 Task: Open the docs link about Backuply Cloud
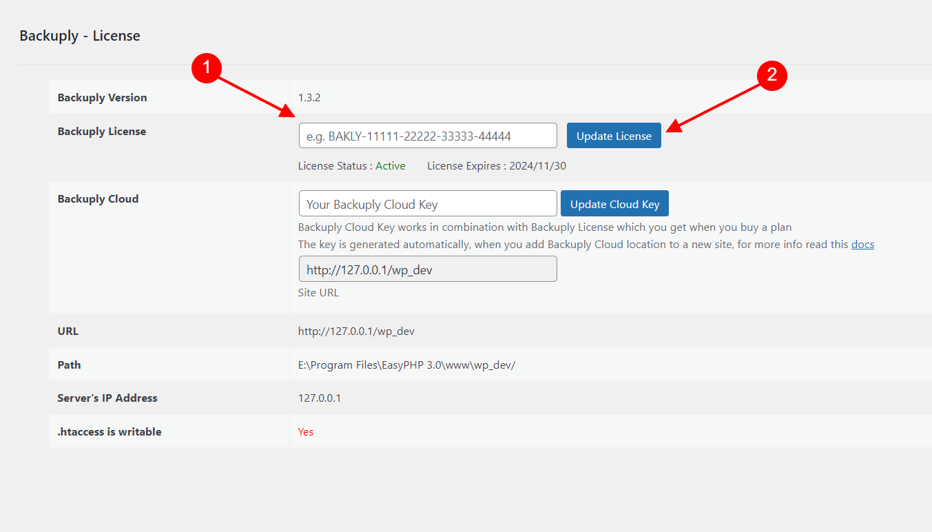862,244
